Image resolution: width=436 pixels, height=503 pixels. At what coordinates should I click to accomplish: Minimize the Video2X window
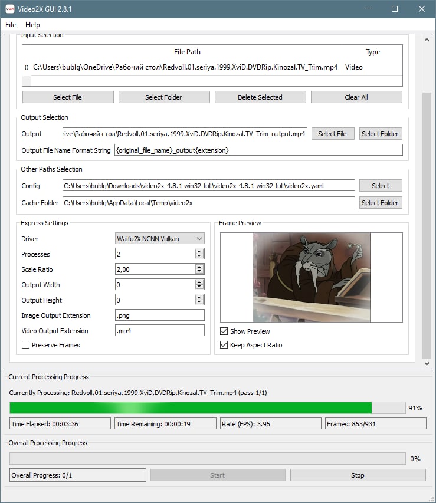(x=368, y=9)
